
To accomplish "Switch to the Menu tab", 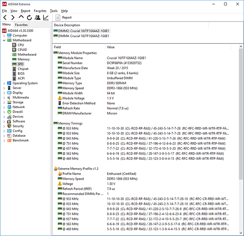I will tap(7, 24).
